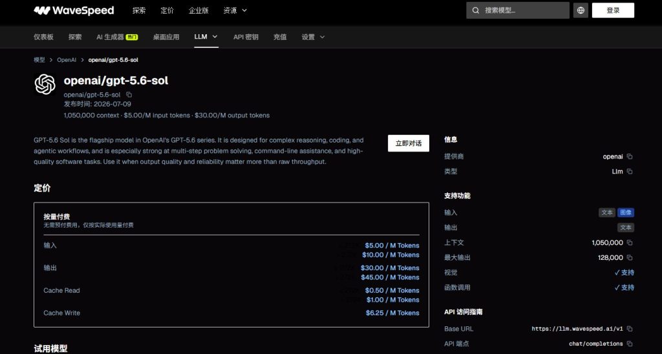Click the 试用模型 heading
The height and width of the screenshot is (354, 662).
[50, 349]
